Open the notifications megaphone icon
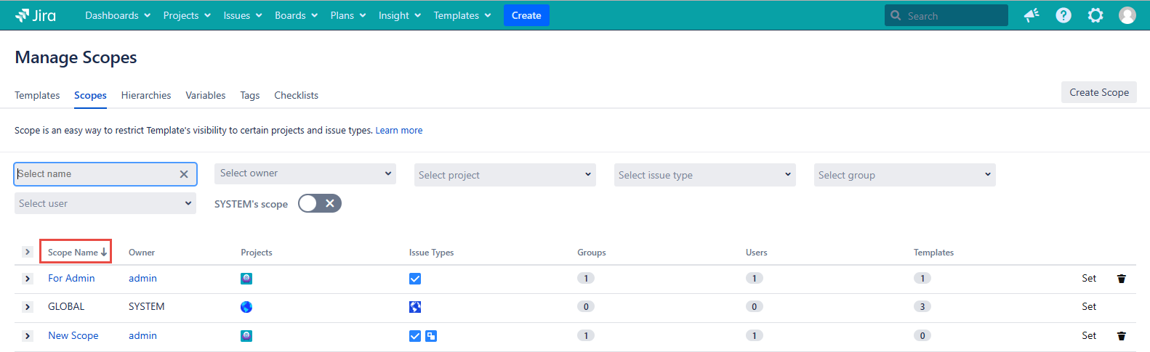 click(x=1032, y=15)
